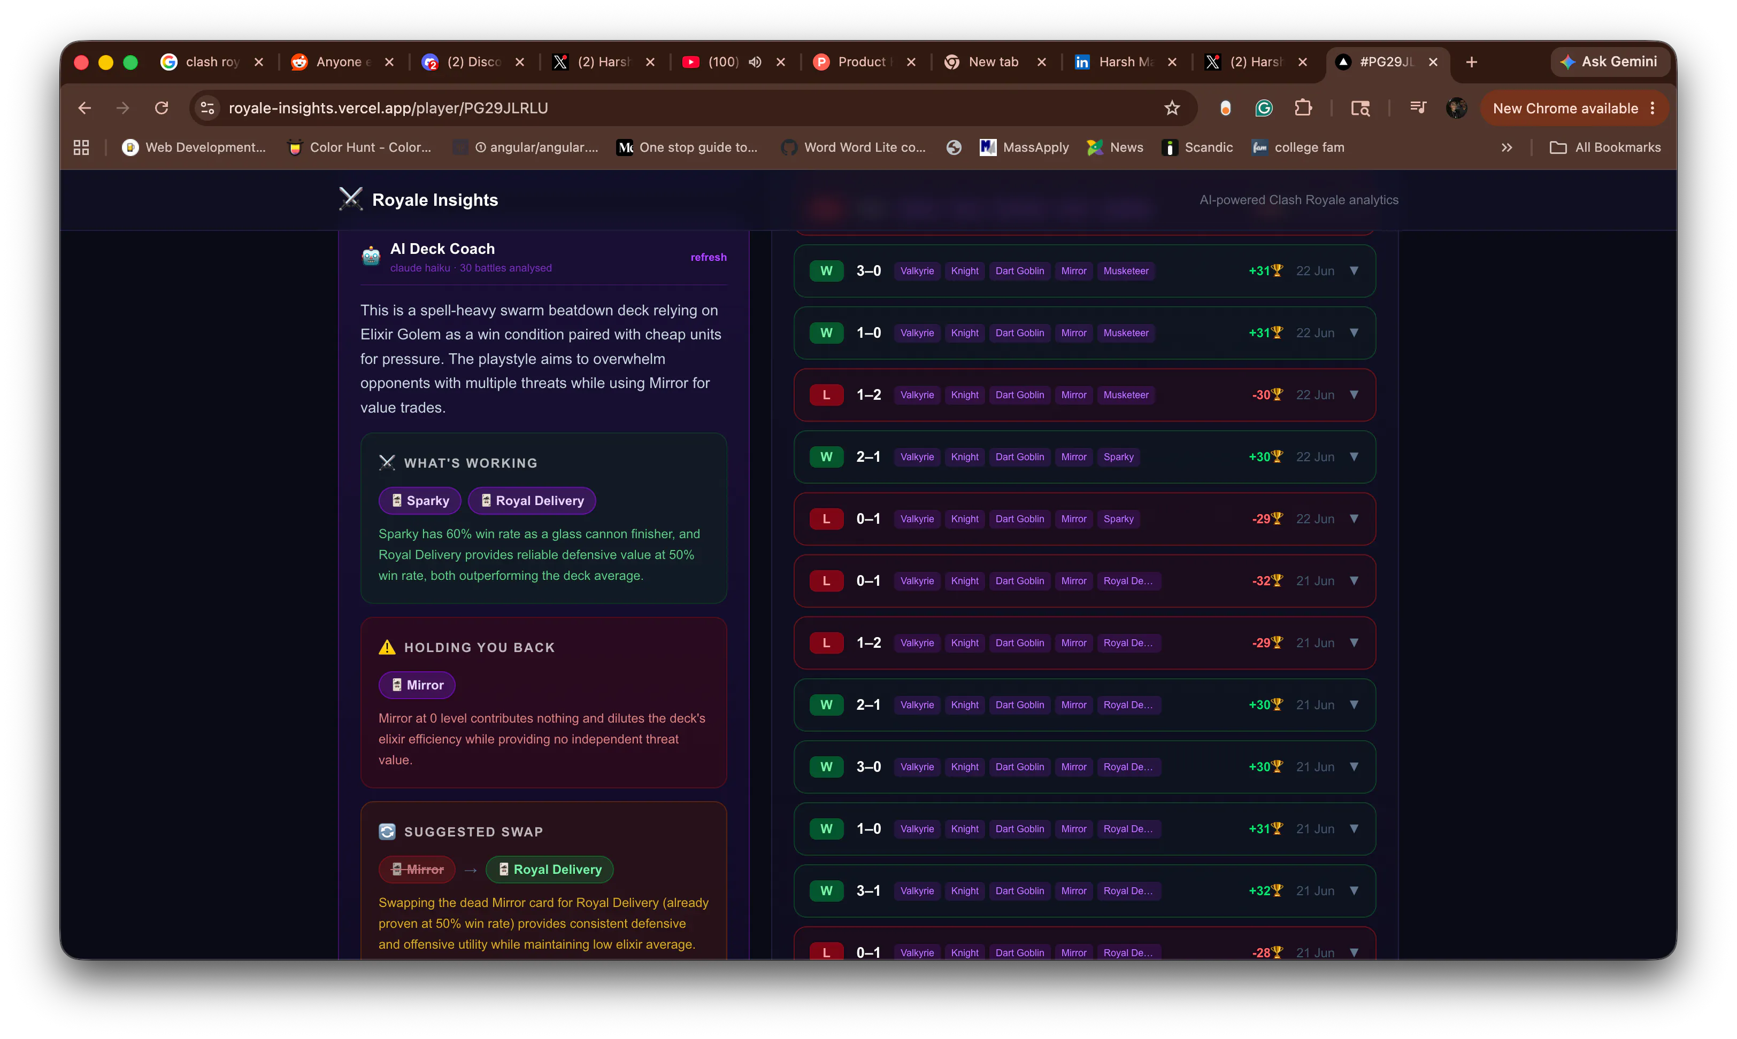Open the "Web Development..." bookmark
The height and width of the screenshot is (1039, 1737).
click(x=194, y=147)
